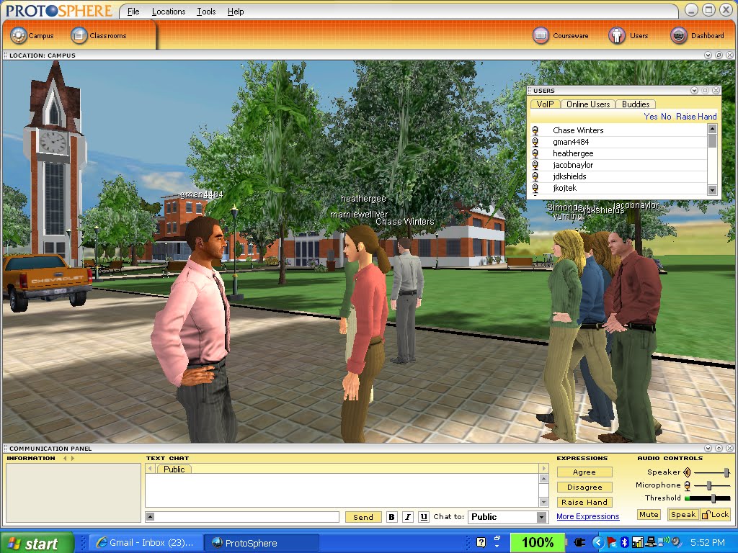Screen dimensions: 738x553
Task: Click the wired network computers tray icon
Action: [652, 542]
